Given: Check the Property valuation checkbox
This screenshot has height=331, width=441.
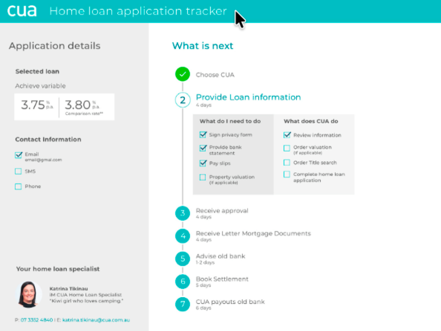Looking at the screenshot, I should [x=203, y=177].
